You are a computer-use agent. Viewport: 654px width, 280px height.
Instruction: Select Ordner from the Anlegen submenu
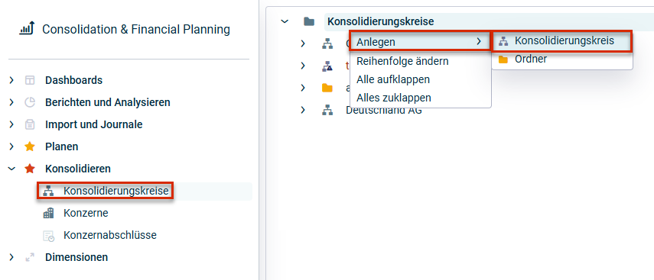(x=561, y=59)
